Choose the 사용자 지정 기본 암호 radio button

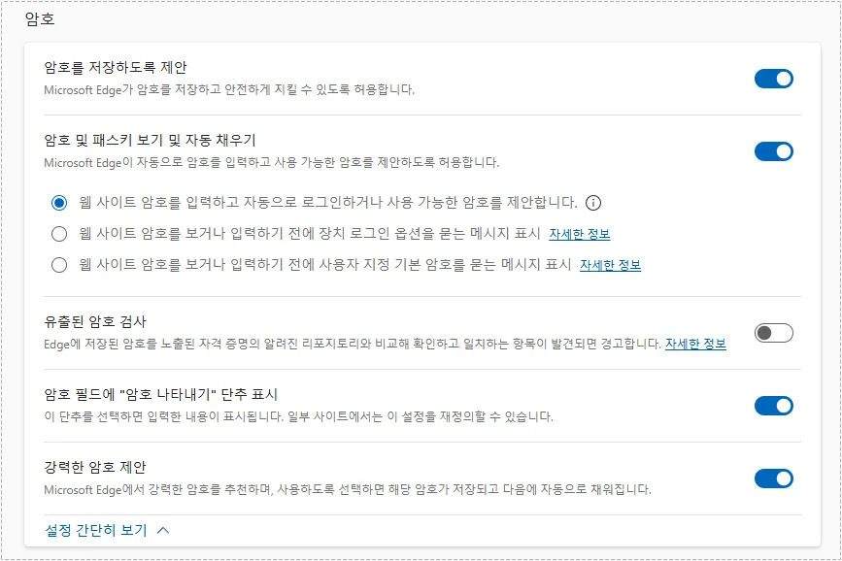(x=59, y=265)
